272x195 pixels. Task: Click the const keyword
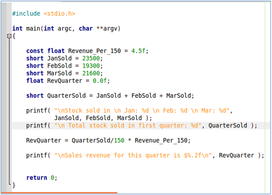(35, 51)
